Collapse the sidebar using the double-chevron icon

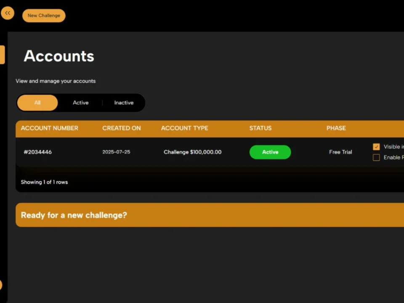click(x=8, y=13)
